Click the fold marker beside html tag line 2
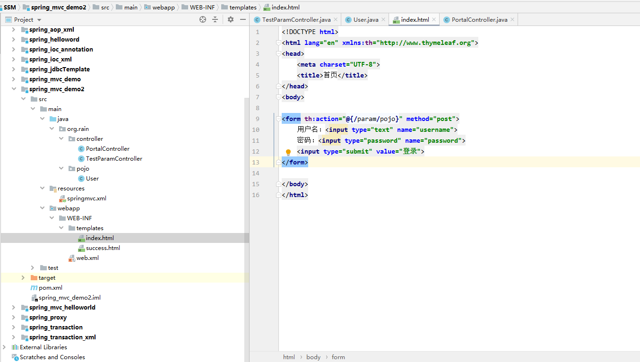 point(278,43)
